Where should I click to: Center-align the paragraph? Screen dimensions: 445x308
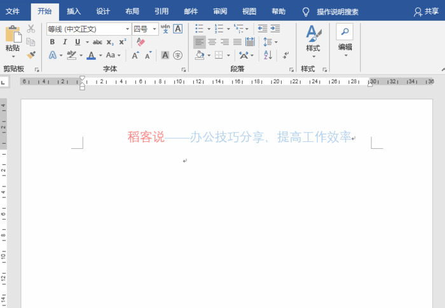pos(212,42)
